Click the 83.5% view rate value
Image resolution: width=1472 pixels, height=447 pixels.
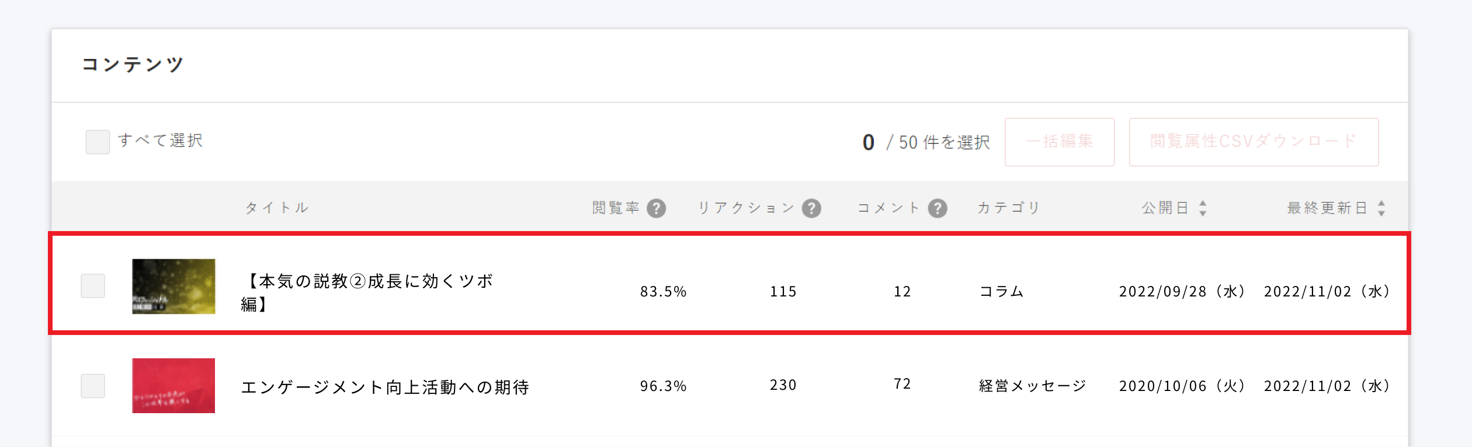point(663,291)
